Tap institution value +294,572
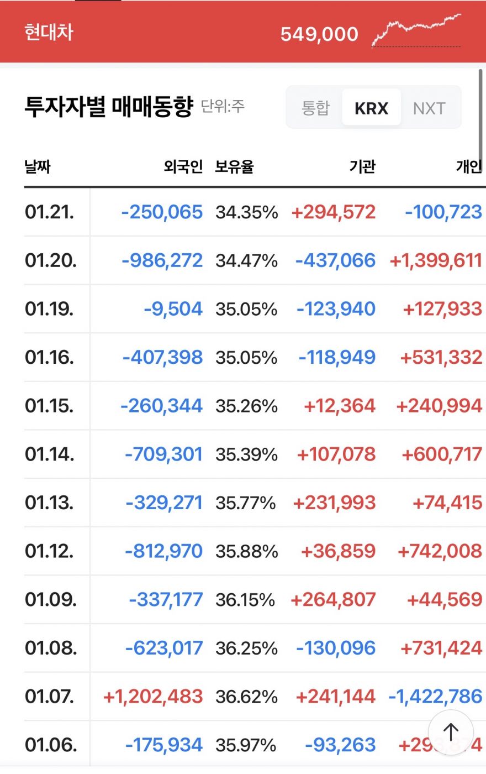 [334, 212]
